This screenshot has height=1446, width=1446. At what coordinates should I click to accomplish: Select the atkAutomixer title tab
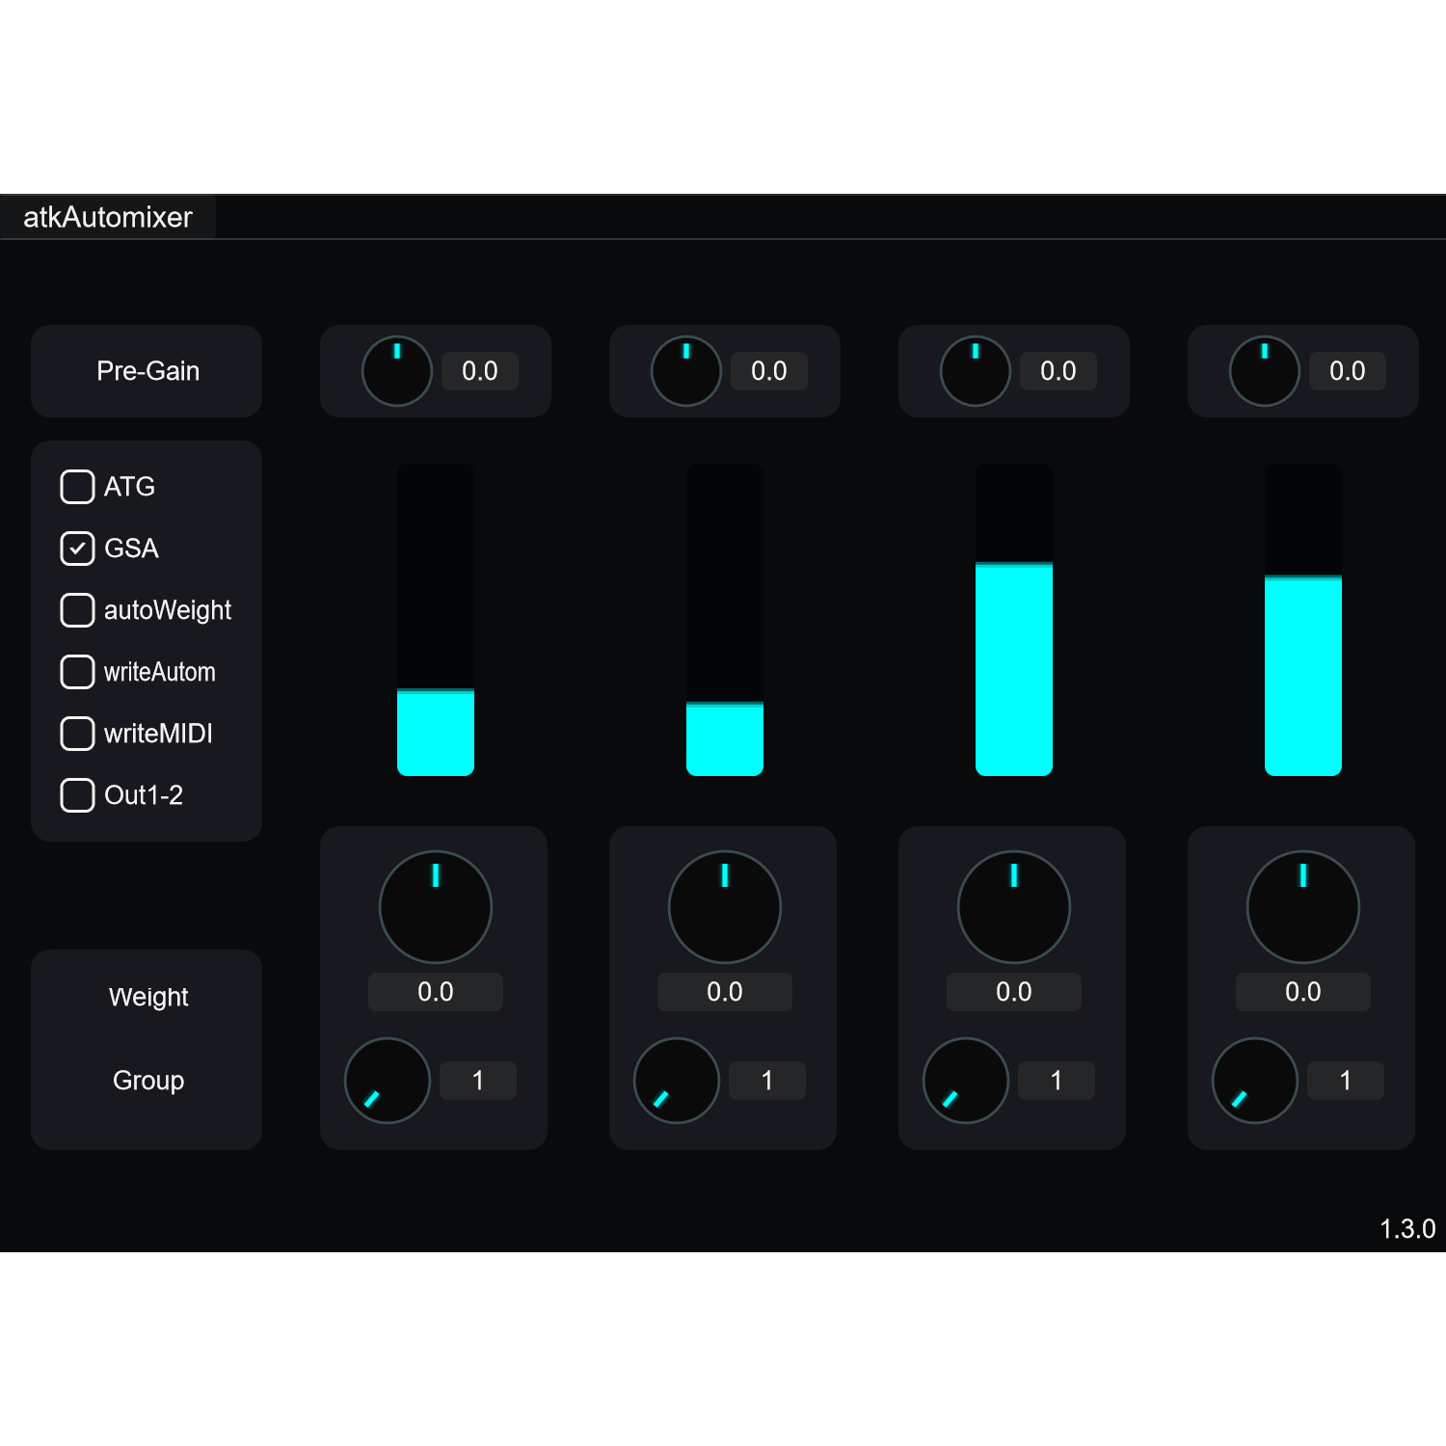[x=108, y=218]
